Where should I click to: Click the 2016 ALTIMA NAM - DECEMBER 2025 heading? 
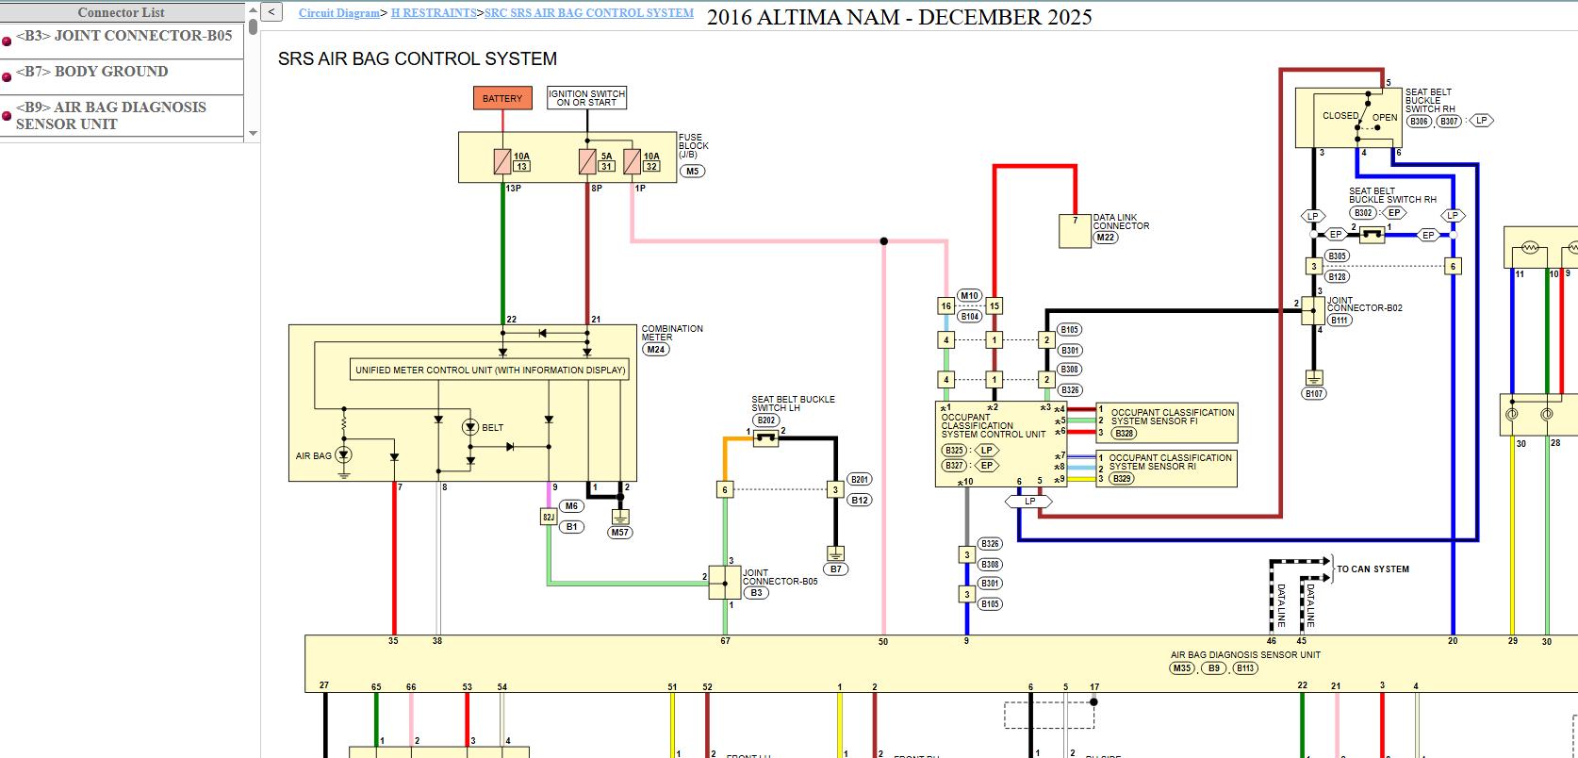pyautogui.click(x=899, y=17)
